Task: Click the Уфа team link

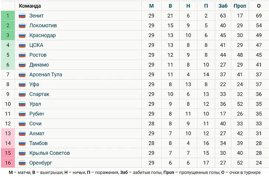Action: [34, 85]
